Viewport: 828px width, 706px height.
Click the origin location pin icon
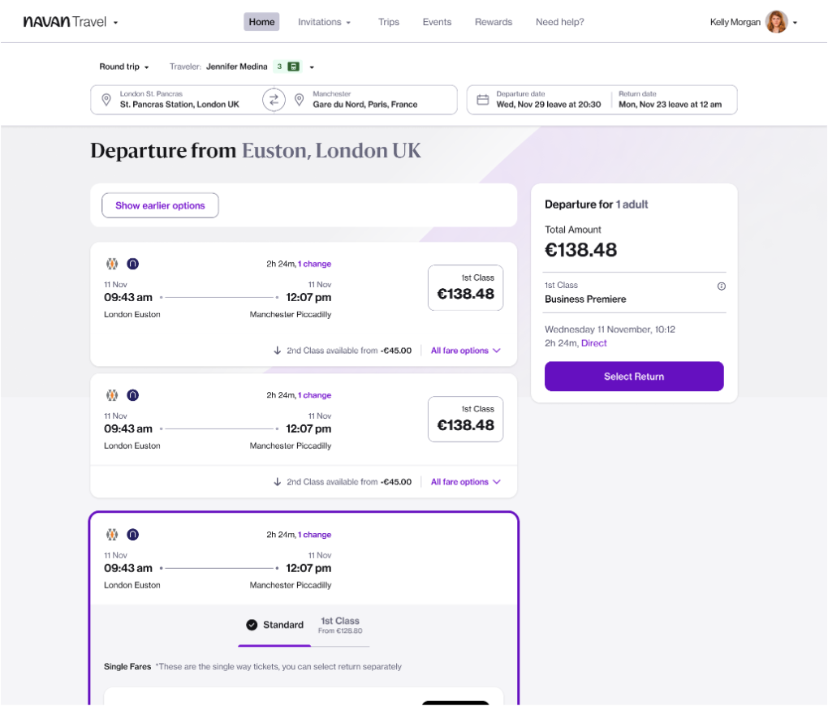(x=106, y=100)
